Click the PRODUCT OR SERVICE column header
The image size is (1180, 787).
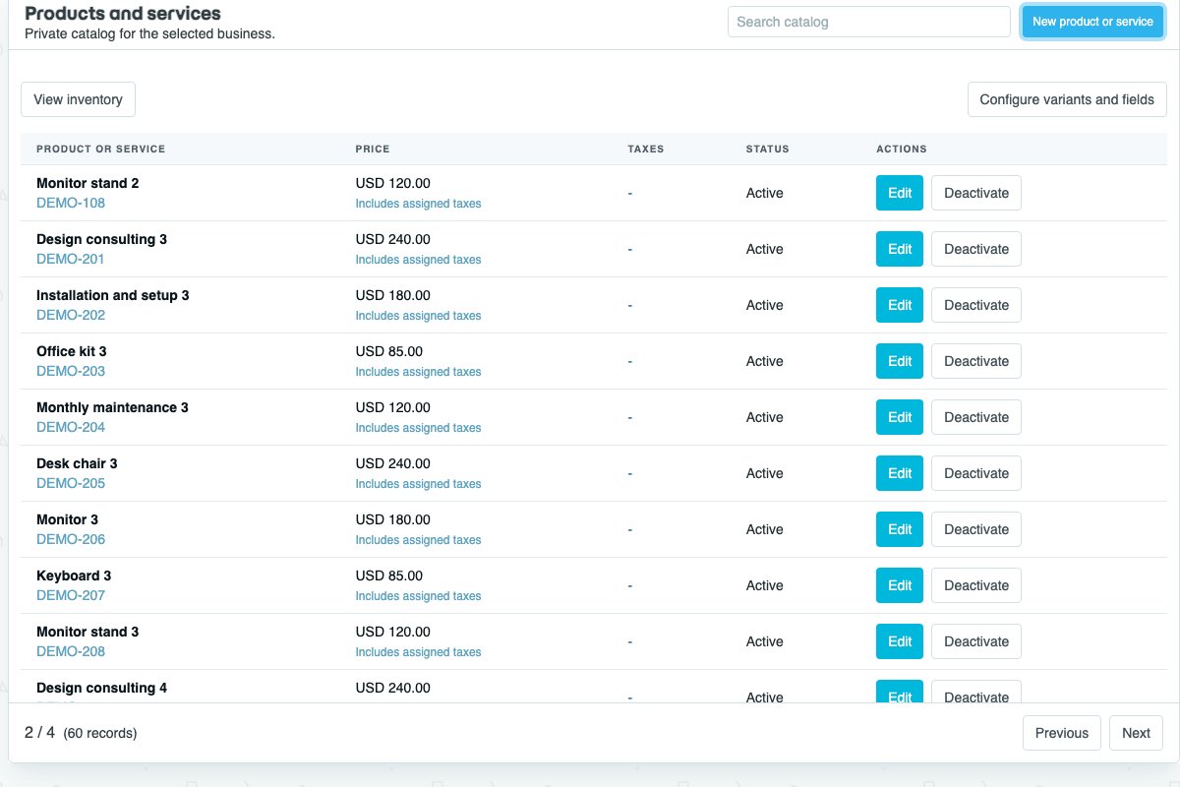(100, 150)
